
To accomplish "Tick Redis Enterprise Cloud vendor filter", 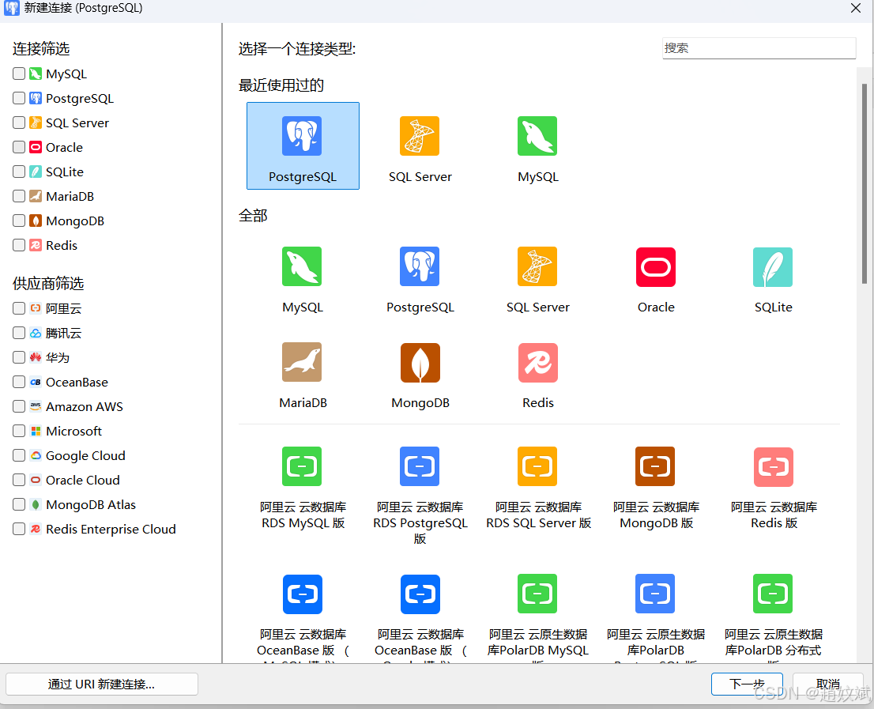I will tap(19, 529).
